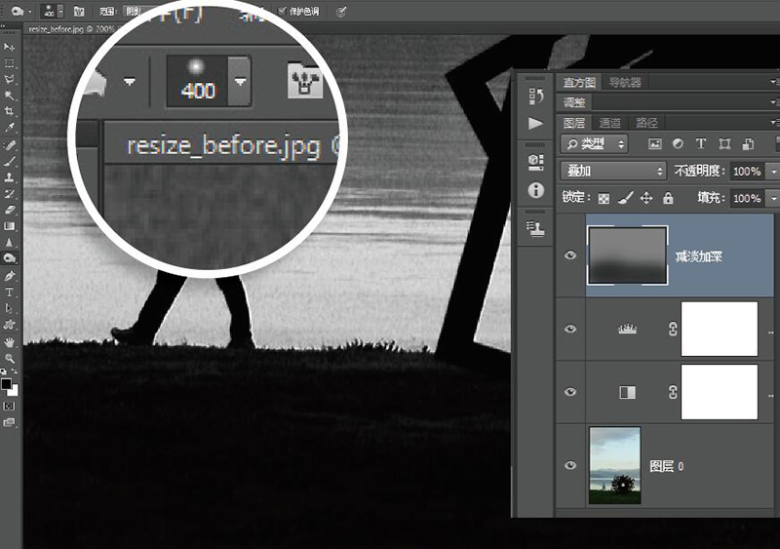Toggle the 保护色调 checkbox

(x=283, y=11)
